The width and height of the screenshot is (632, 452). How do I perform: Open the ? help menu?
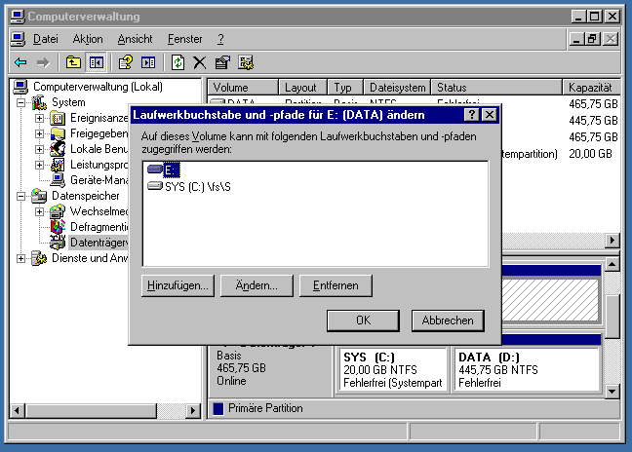(220, 39)
